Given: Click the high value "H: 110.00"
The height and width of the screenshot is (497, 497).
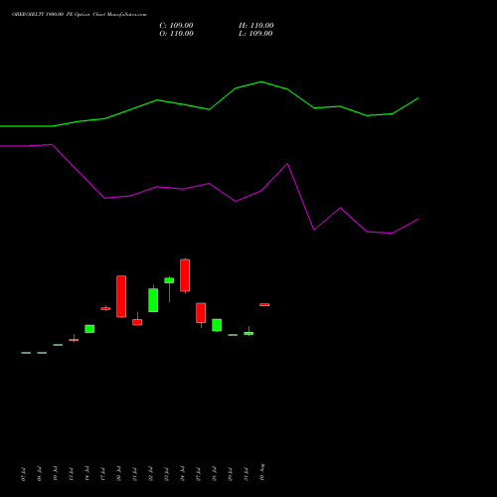Looking at the screenshot, I should 256,26.
